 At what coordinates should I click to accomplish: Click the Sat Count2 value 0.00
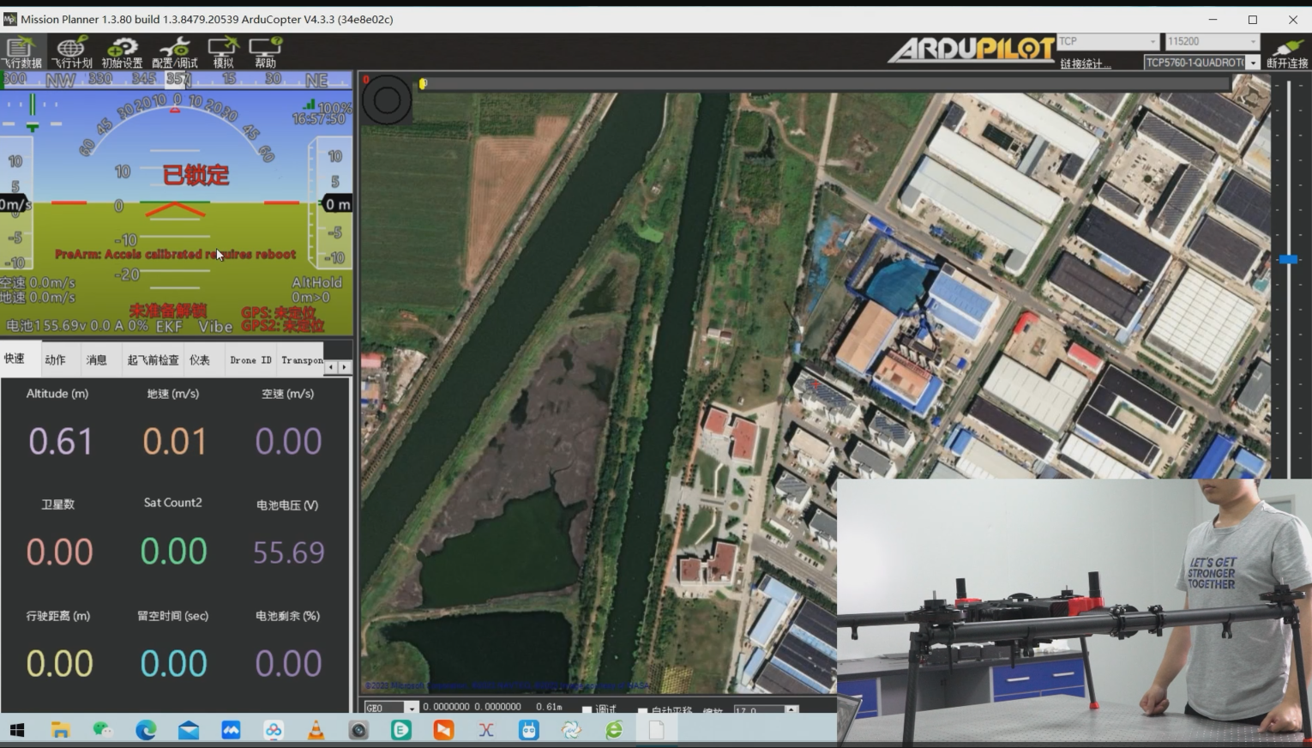point(174,551)
